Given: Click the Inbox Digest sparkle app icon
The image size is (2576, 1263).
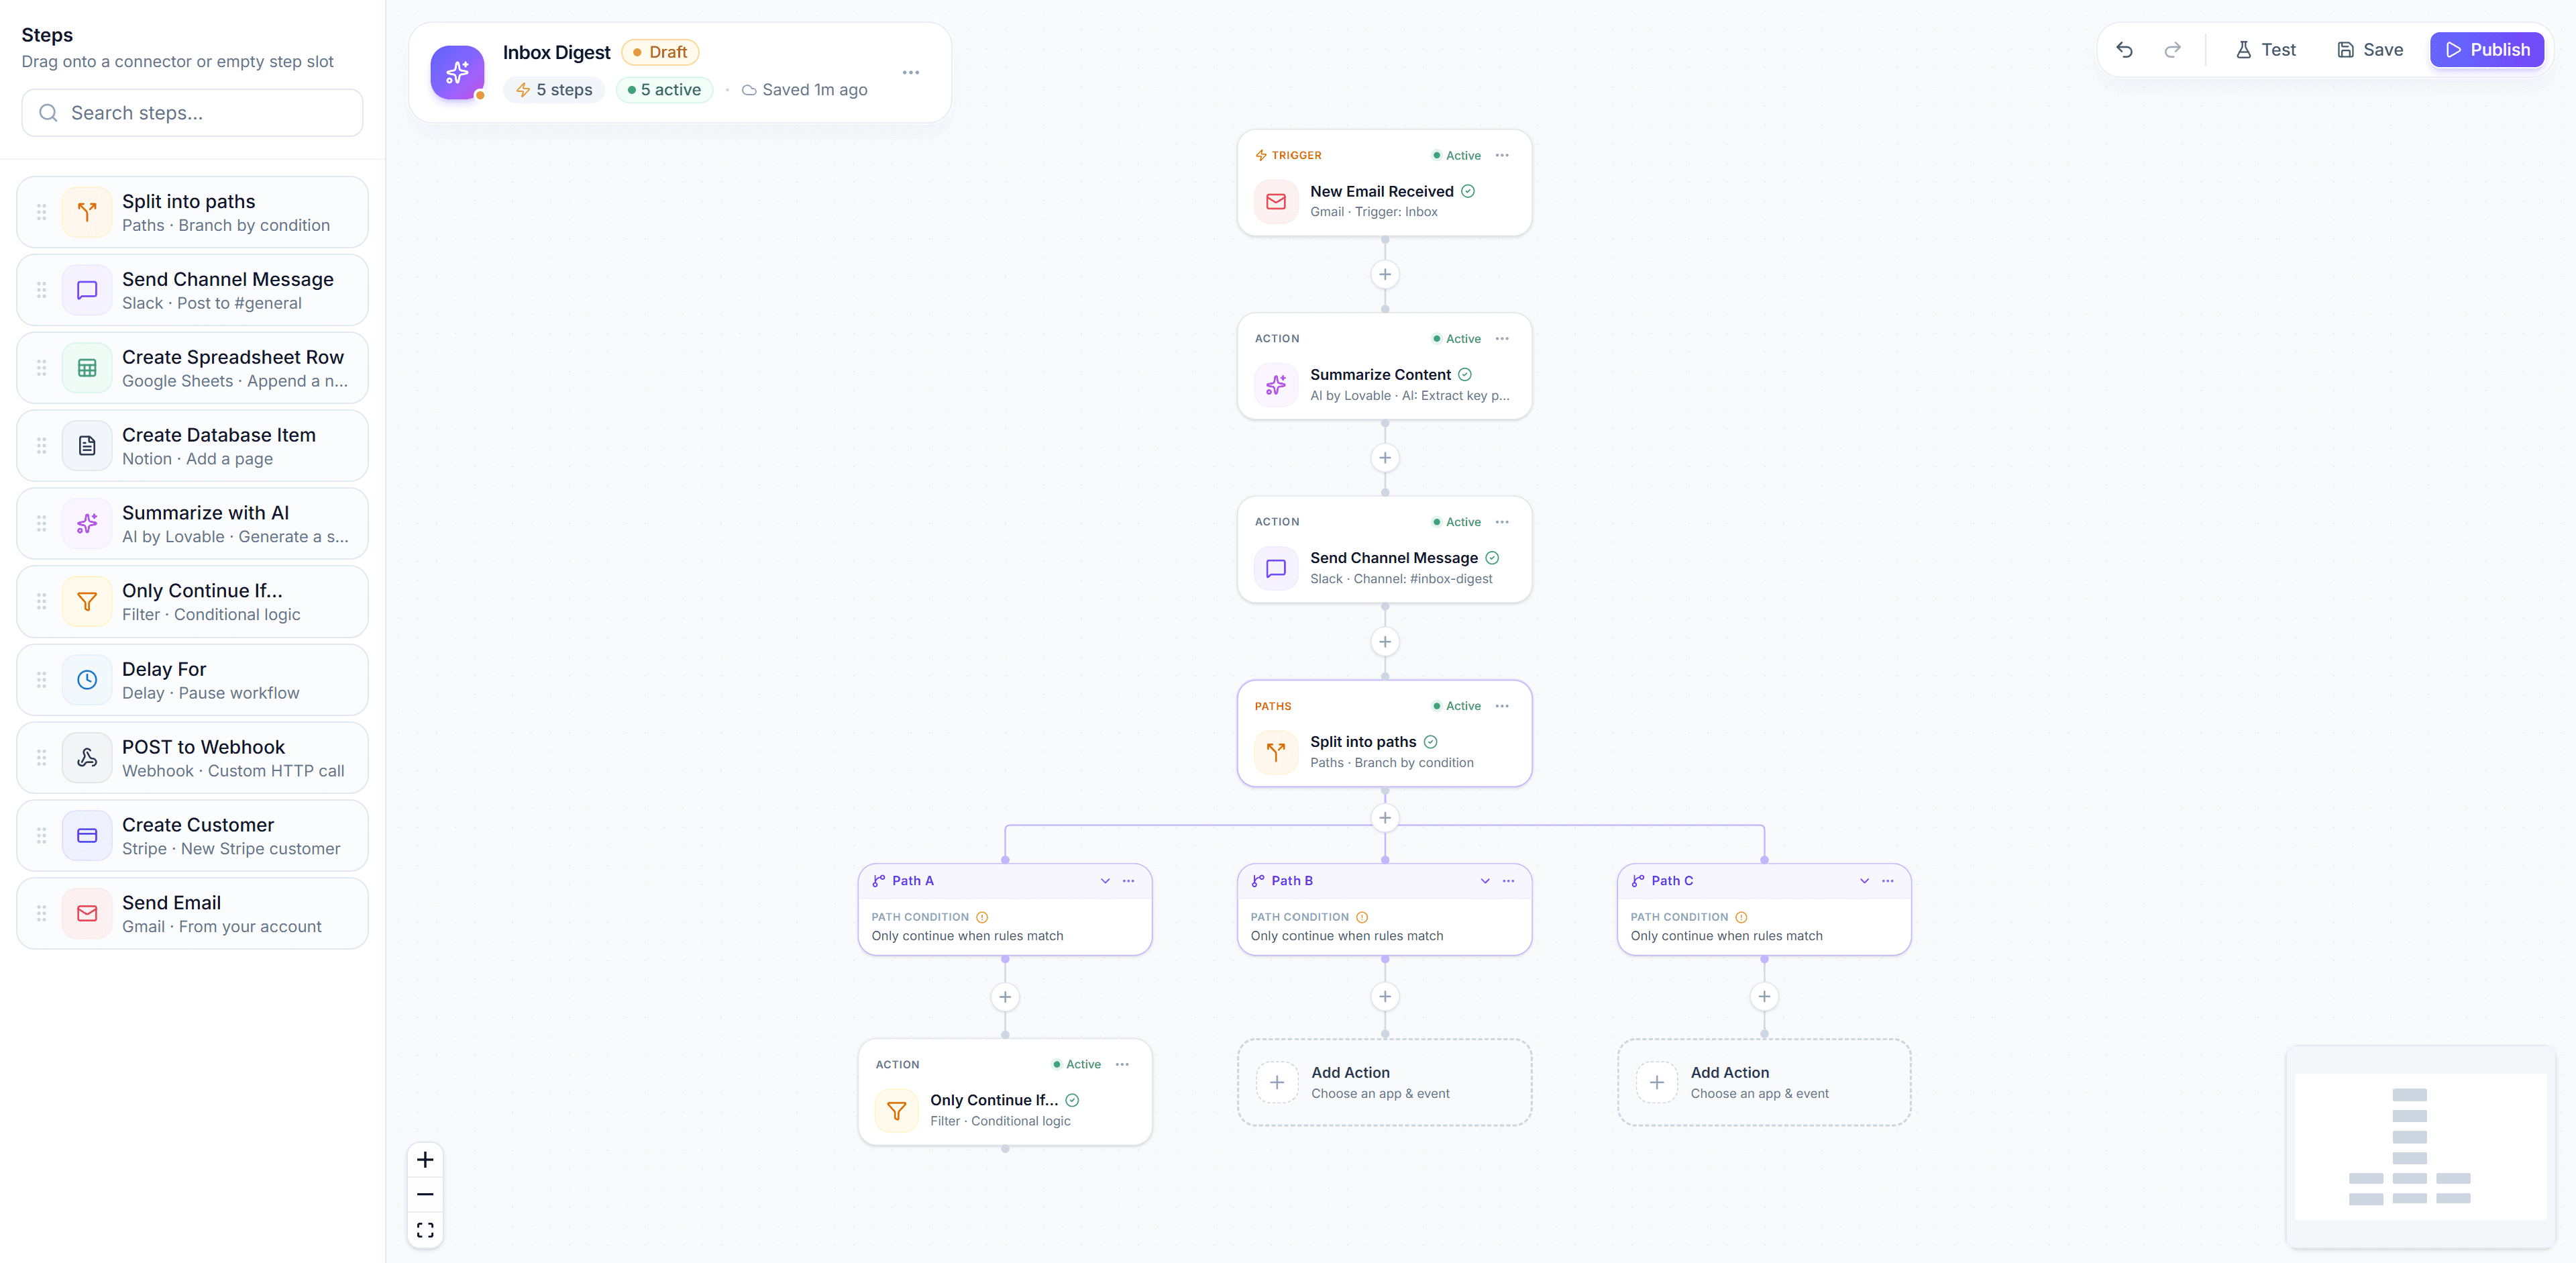Looking at the screenshot, I should click(x=457, y=72).
